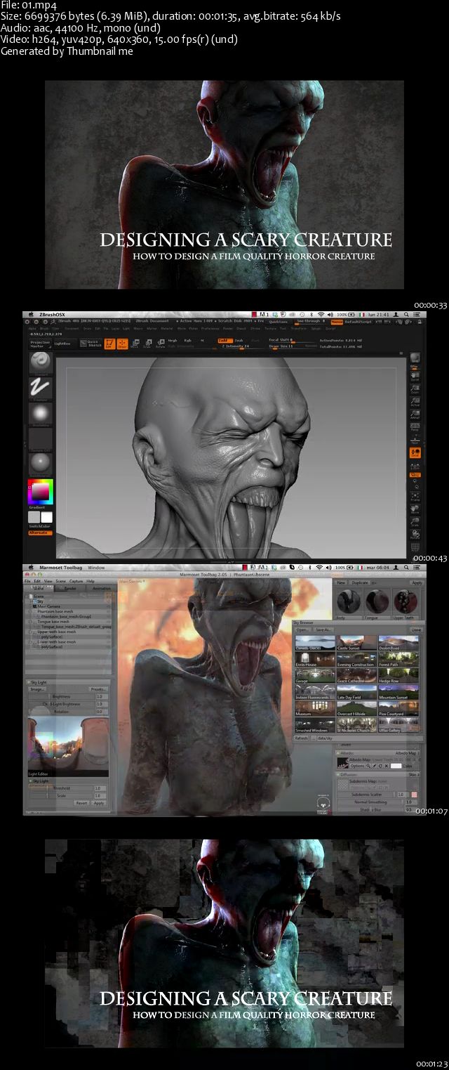Click the Zoom icon on ZBrush right shelf
The height and width of the screenshot is (1070, 449).
(x=415, y=389)
